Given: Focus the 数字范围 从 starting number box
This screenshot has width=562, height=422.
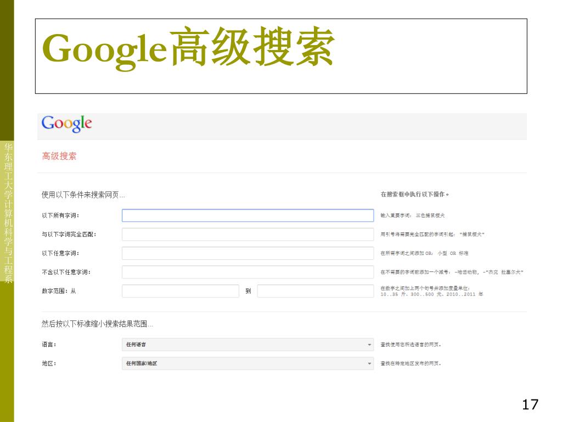Looking at the screenshot, I should [x=180, y=291].
